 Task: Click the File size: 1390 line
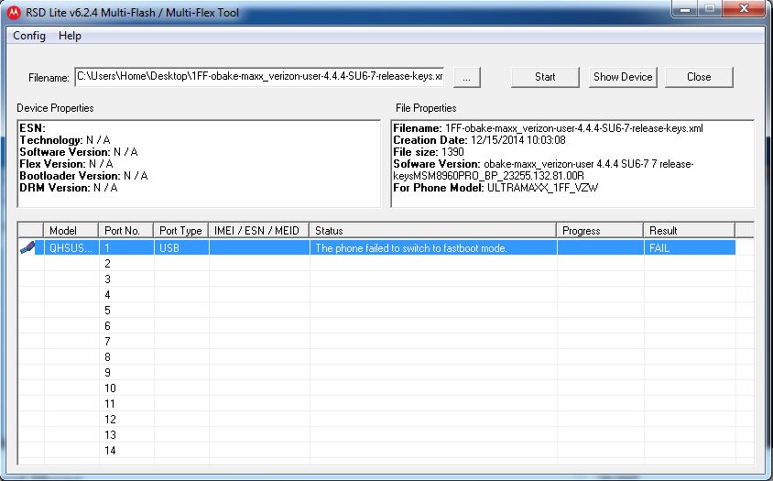(x=429, y=152)
